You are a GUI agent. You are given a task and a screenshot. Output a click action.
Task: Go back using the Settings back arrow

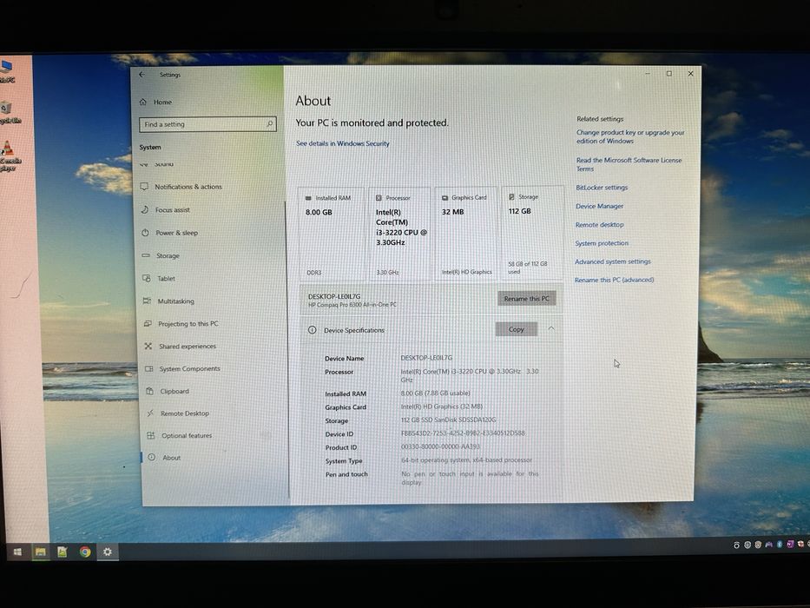[142, 75]
